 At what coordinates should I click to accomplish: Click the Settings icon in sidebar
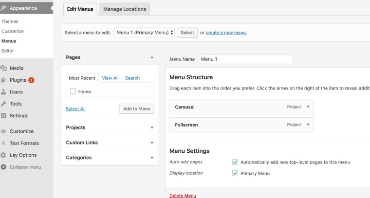pos(4,116)
